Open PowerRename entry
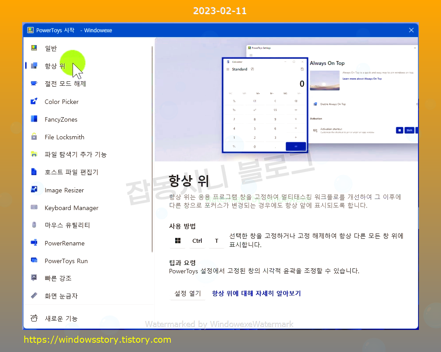441x352 pixels. (x=88, y=243)
